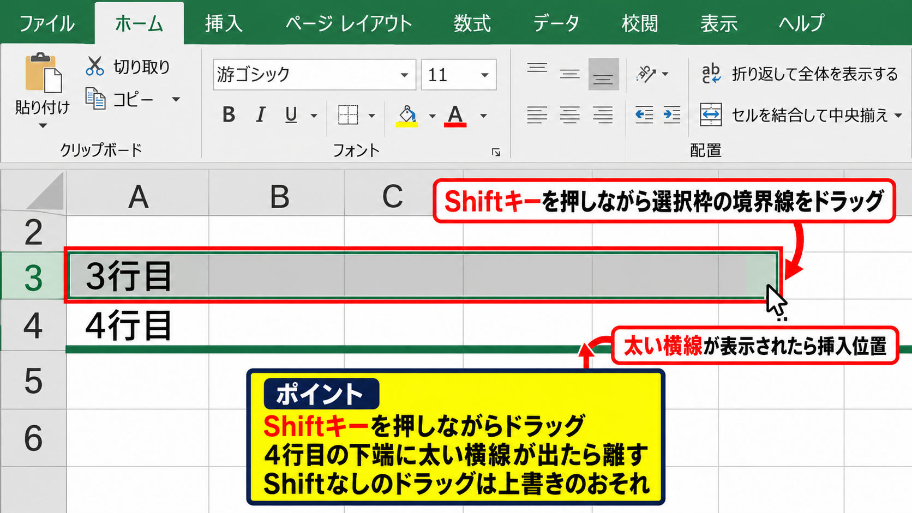Click the Fill Color paint bucket icon
Viewport: 912px width, 513px height.
point(407,116)
